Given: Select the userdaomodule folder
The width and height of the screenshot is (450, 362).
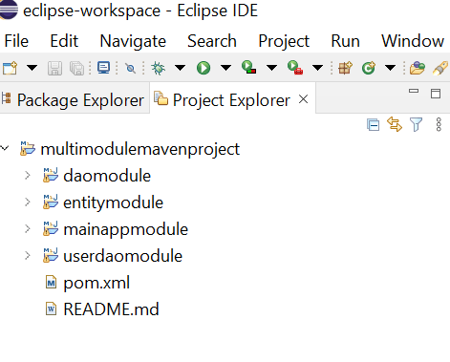Looking at the screenshot, I should point(122,256).
